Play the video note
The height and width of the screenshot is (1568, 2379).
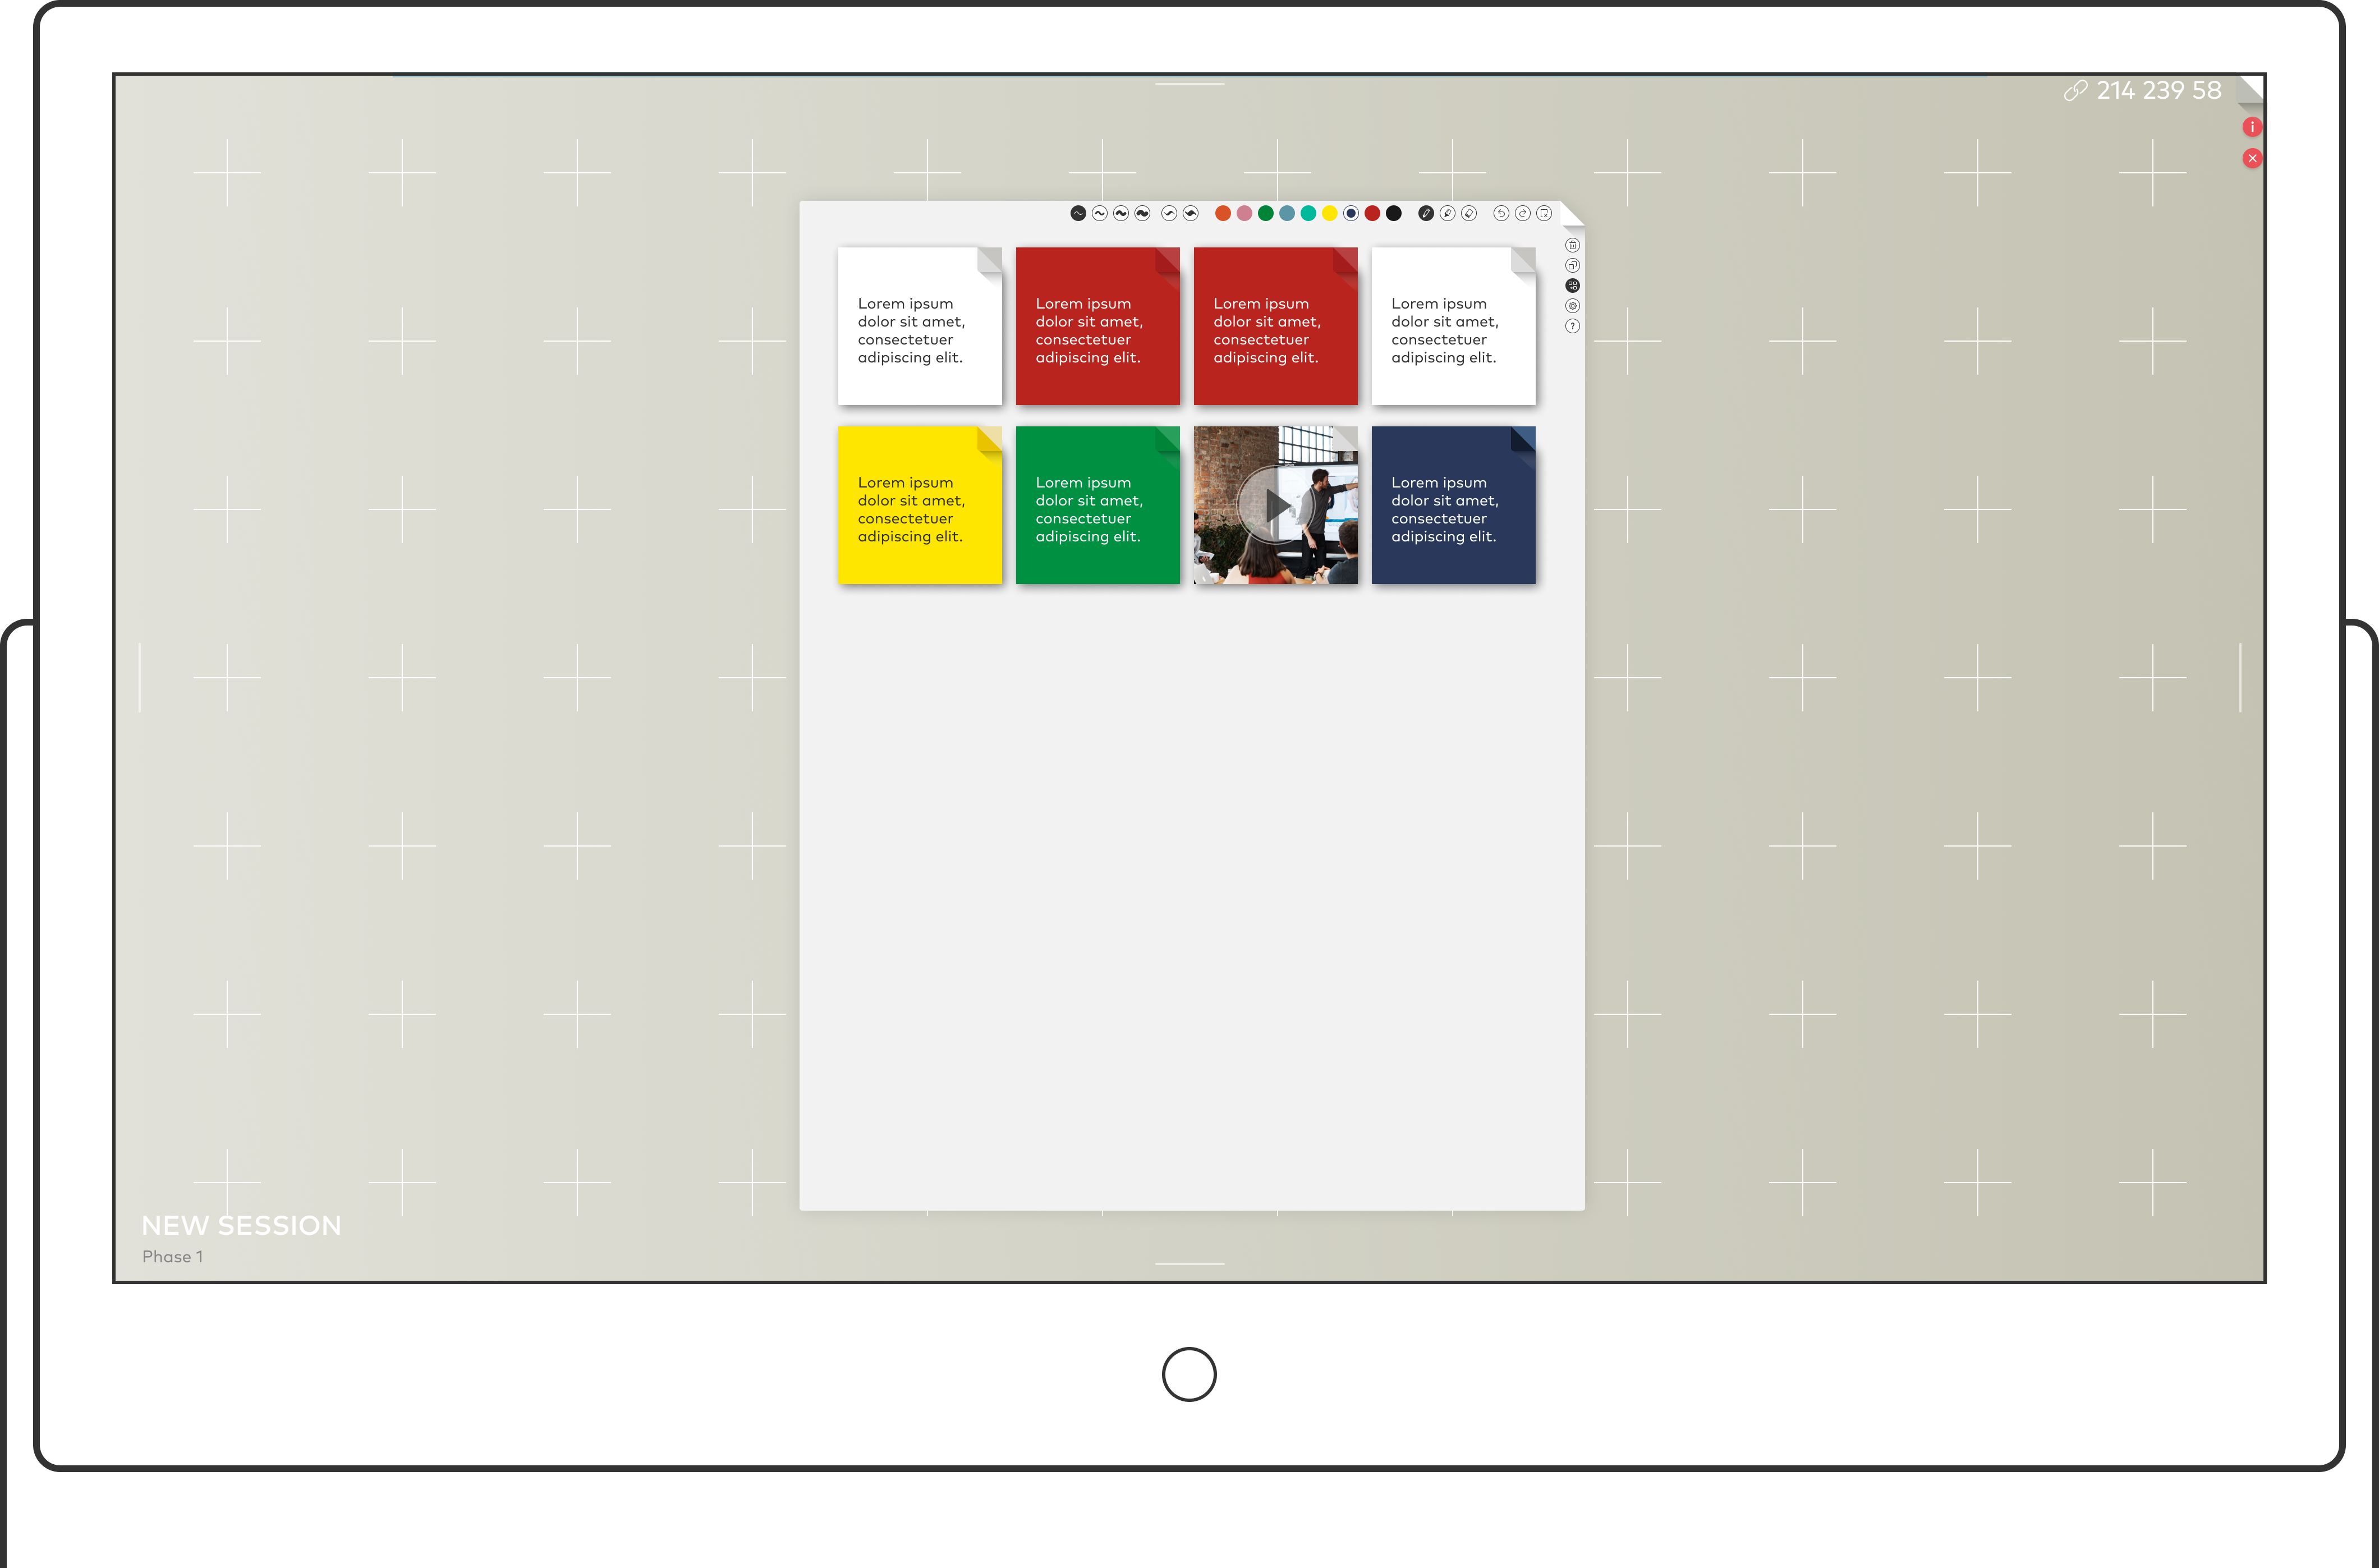click(1276, 505)
